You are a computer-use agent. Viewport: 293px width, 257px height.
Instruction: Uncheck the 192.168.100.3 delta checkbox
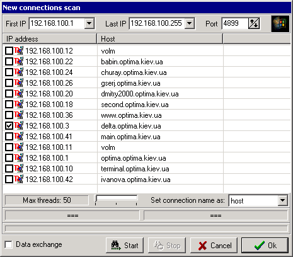(9, 126)
